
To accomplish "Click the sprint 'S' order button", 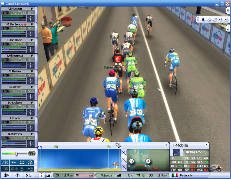I will click(21, 168).
